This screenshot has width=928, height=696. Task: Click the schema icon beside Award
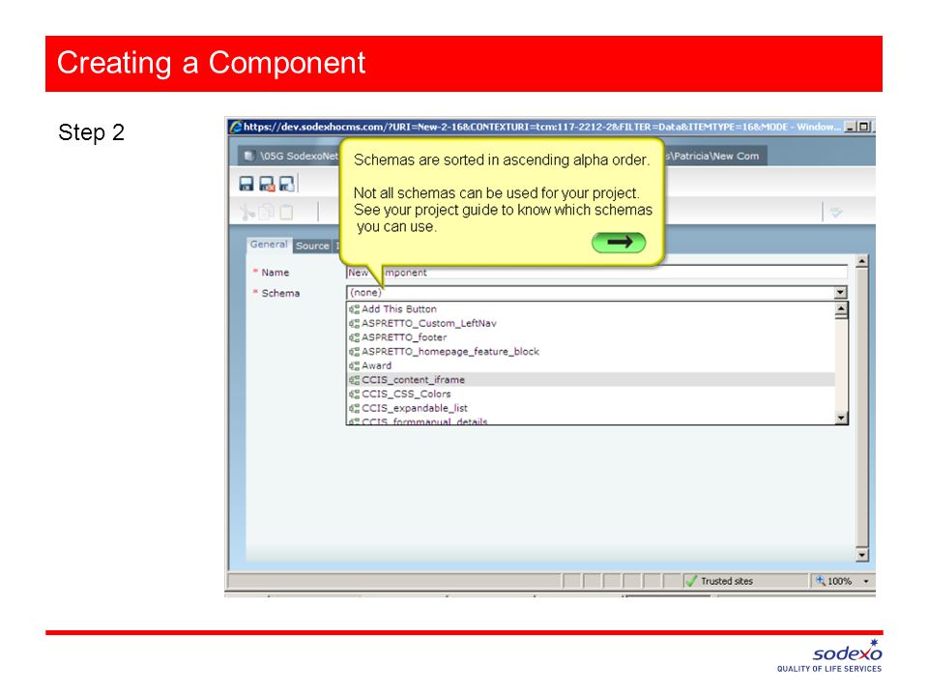click(x=354, y=365)
